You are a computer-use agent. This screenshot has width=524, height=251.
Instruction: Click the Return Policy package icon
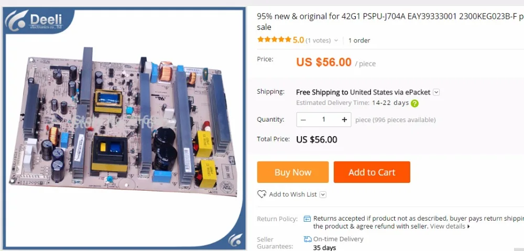[x=307, y=219]
